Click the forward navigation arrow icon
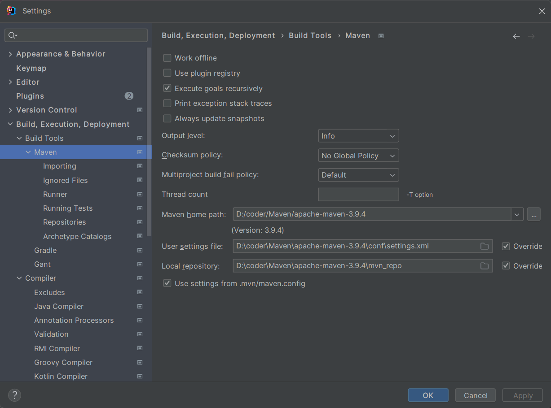The image size is (551, 408). (531, 36)
